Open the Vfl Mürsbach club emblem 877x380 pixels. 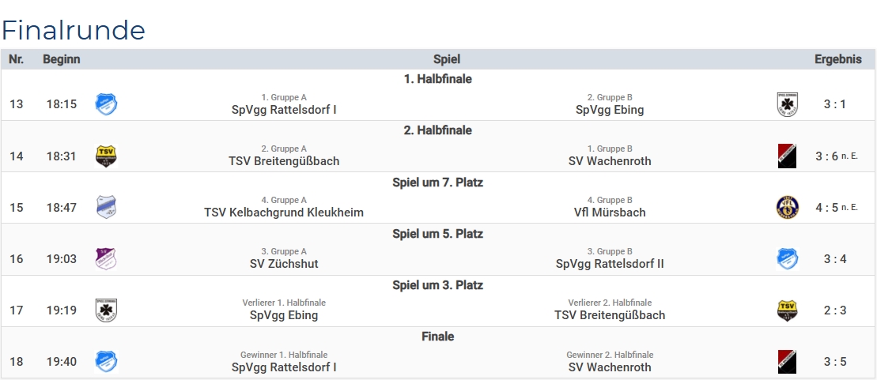[x=787, y=207]
